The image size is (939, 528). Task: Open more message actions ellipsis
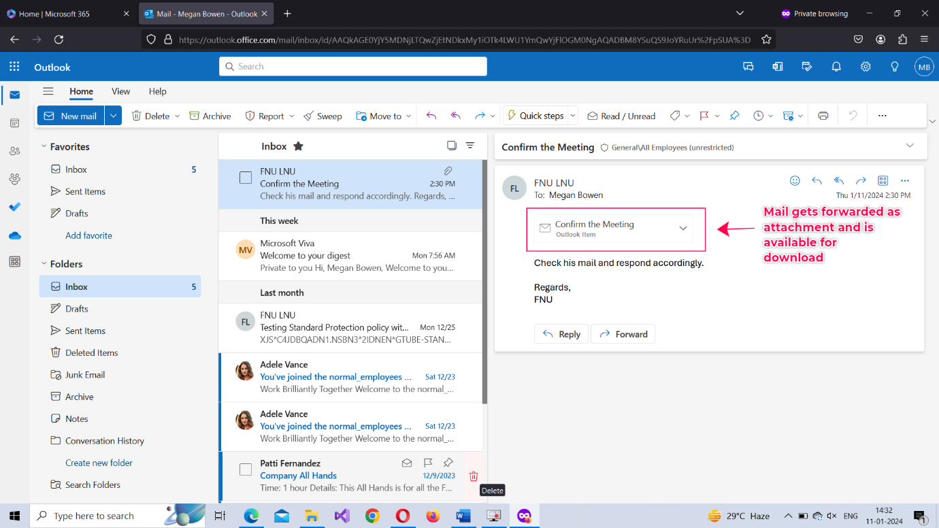(x=904, y=180)
